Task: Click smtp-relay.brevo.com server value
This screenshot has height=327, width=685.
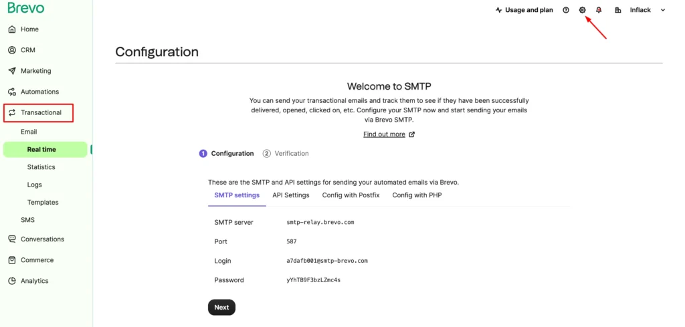Action: coord(320,222)
